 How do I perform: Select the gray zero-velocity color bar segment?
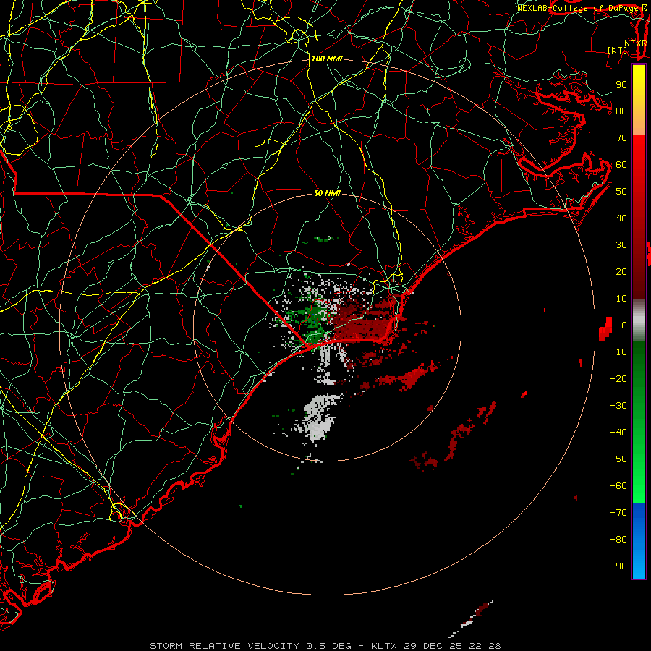click(639, 320)
